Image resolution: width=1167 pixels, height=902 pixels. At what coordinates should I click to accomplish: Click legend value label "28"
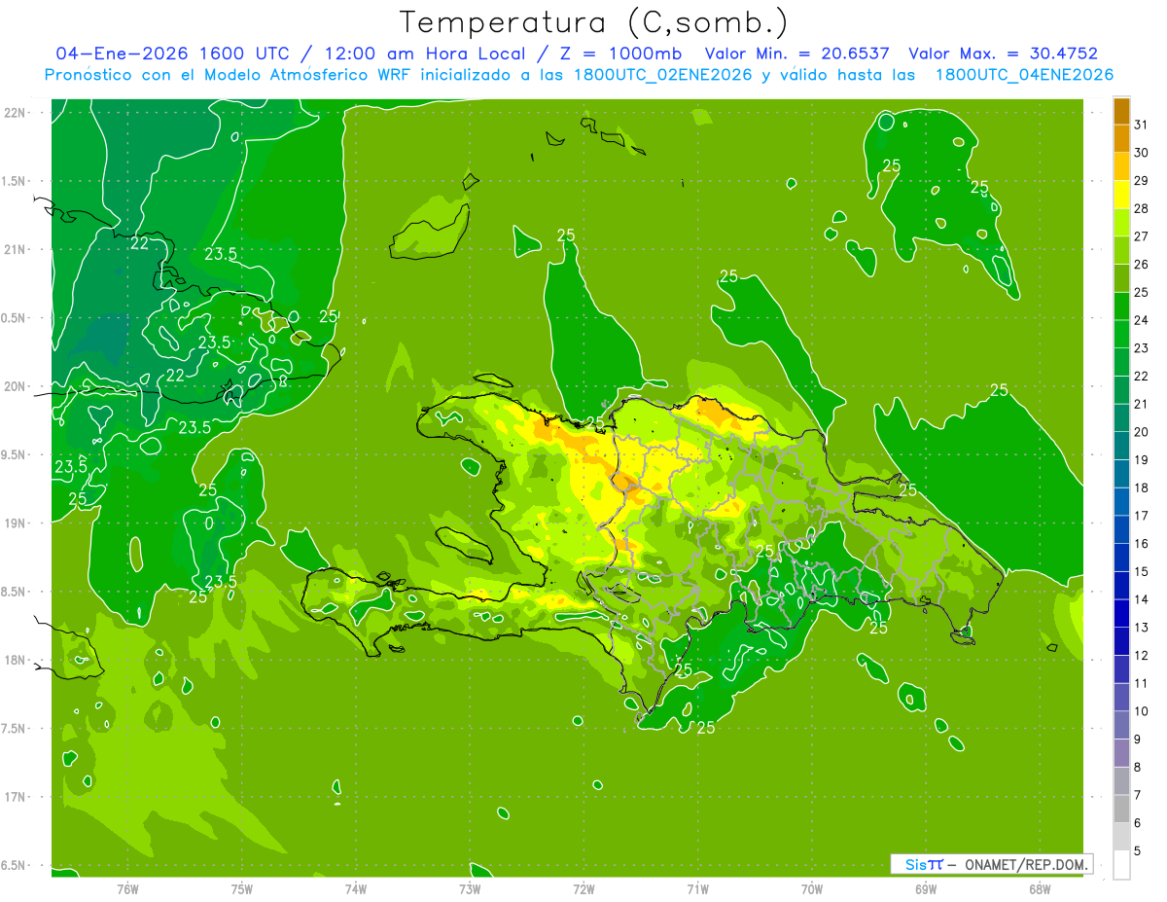coord(1143,208)
